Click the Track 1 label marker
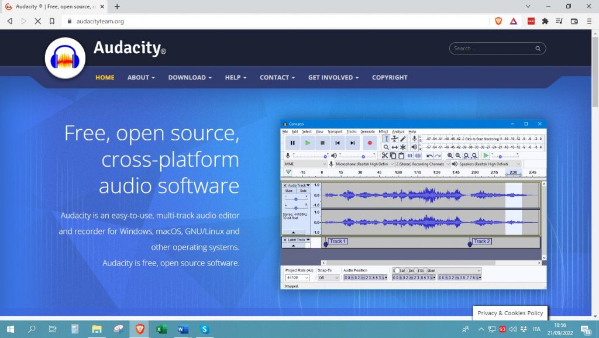Screen dimensions: 599x338 338,240
